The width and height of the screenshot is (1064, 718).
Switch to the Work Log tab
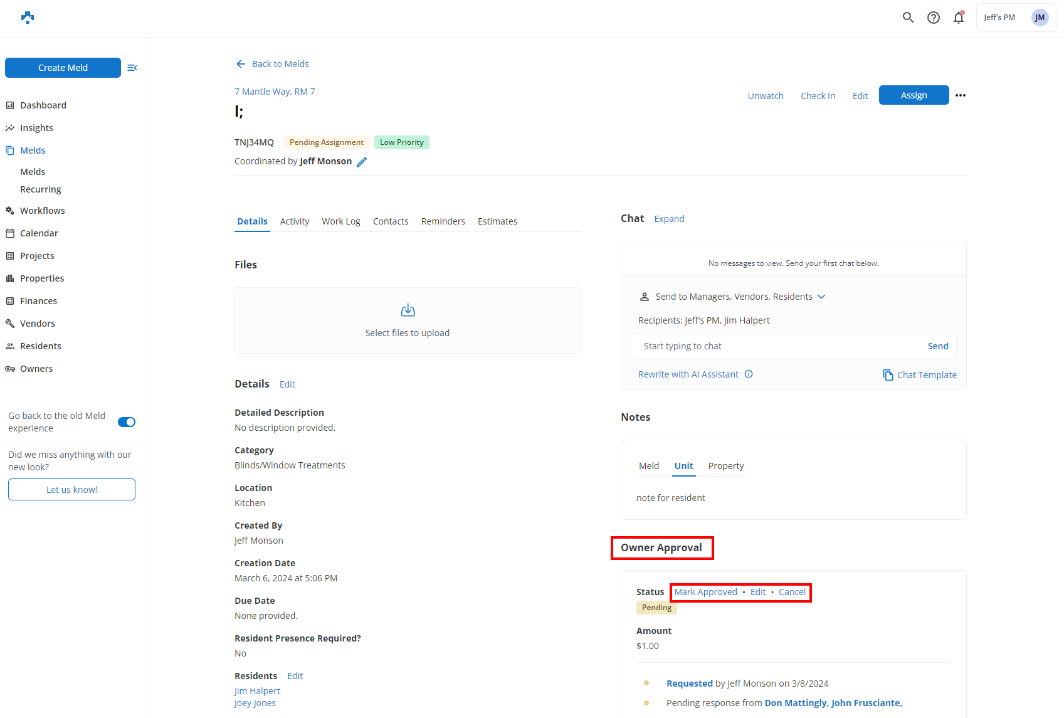click(340, 221)
